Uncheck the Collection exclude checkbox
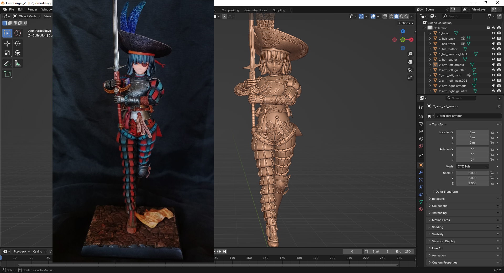504x273 pixels. 488,28
